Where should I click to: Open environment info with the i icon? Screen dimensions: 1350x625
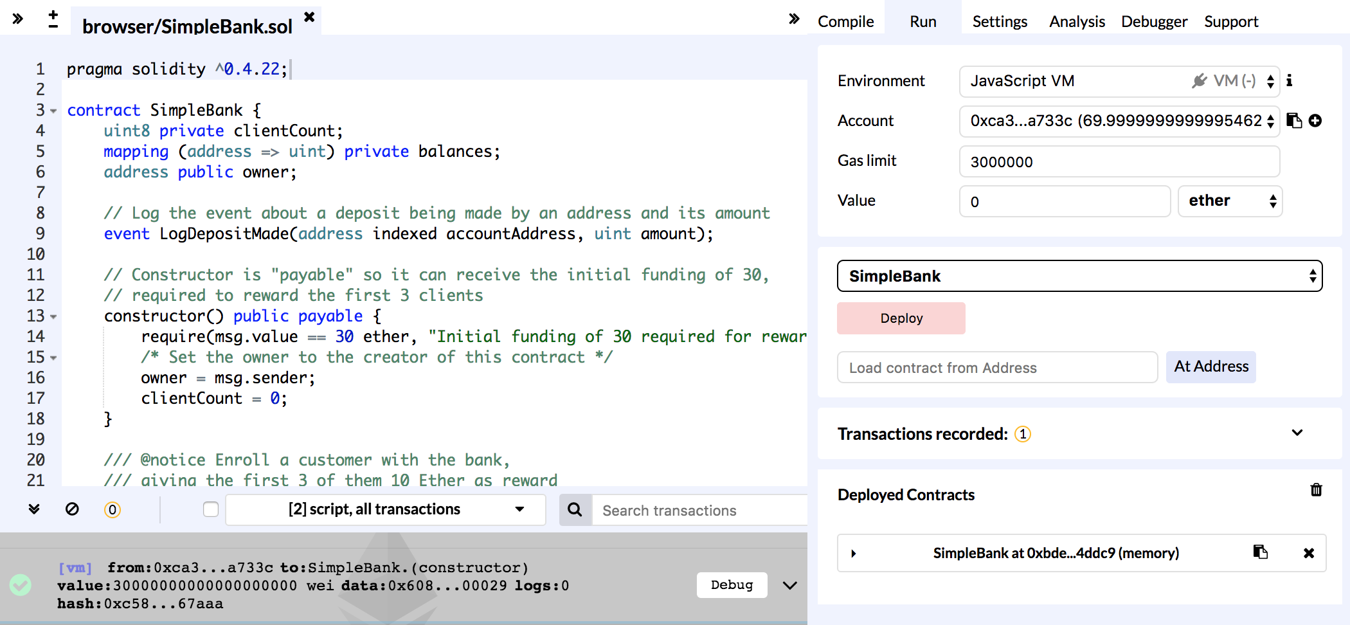click(1290, 81)
